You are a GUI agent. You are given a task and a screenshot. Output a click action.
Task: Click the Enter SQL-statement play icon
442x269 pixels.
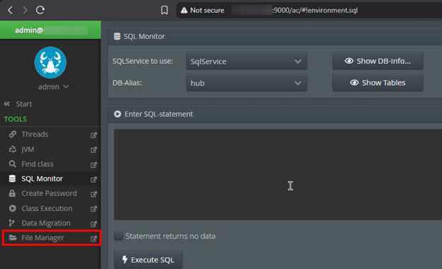pos(118,114)
